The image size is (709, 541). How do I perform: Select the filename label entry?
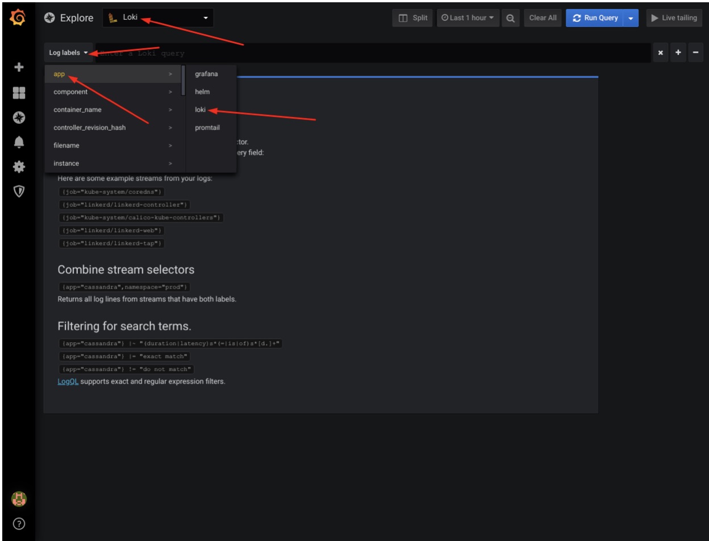point(113,145)
